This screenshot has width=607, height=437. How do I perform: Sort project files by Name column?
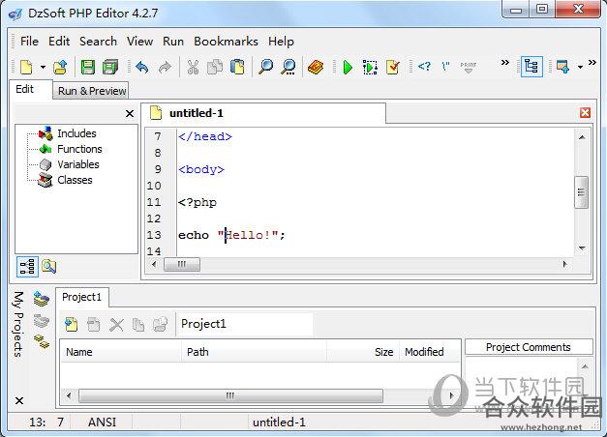[121, 352]
